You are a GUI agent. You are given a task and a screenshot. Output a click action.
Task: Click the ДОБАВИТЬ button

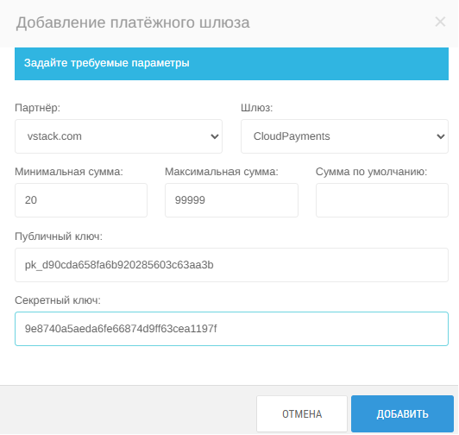(403, 414)
